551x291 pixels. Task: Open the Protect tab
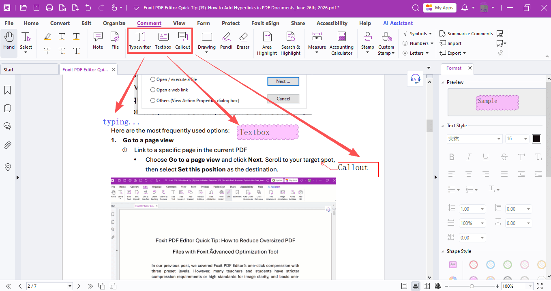click(x=231, y=23)
